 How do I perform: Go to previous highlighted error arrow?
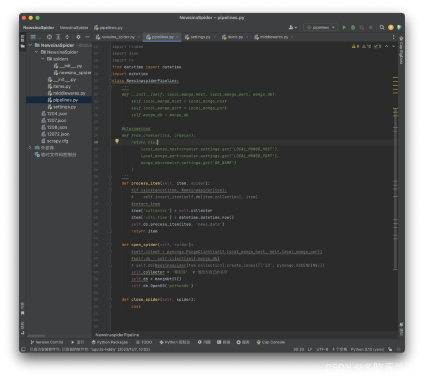click(386, 46)
